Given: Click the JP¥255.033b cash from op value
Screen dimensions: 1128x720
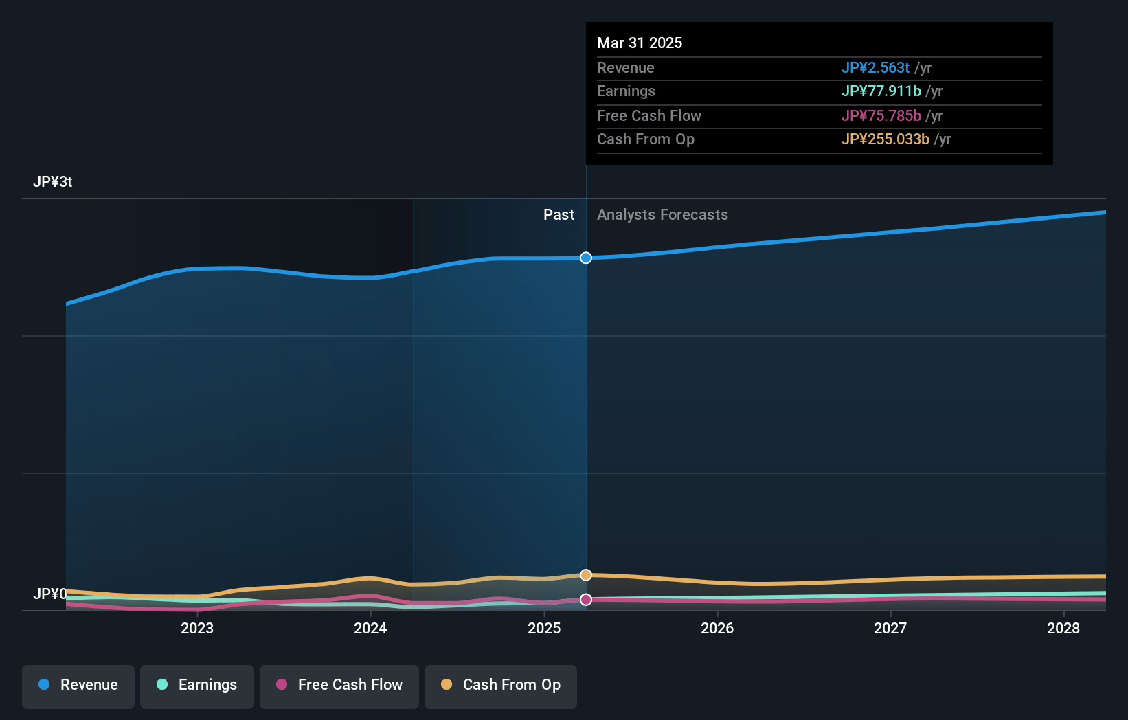Looking at the screenshot, I should [x=886, y=139].
